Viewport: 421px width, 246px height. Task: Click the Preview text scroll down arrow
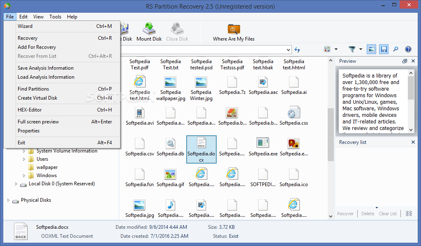pos(411,130)
